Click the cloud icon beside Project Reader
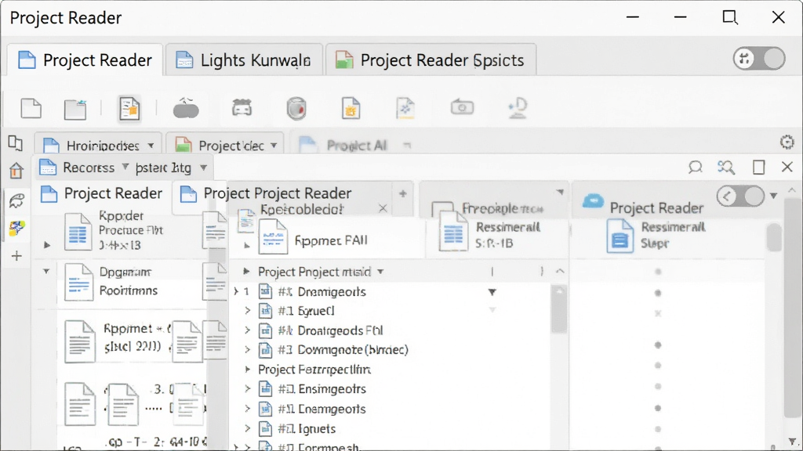This screenshot has width=803, height=451. click(593, 201)
